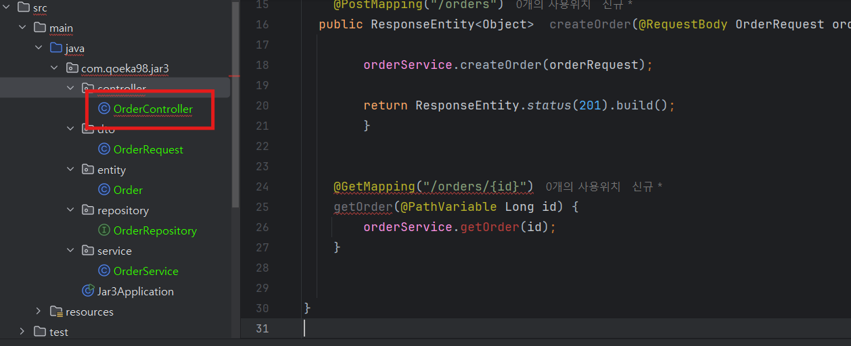Click the OrderController class icon

104,109
